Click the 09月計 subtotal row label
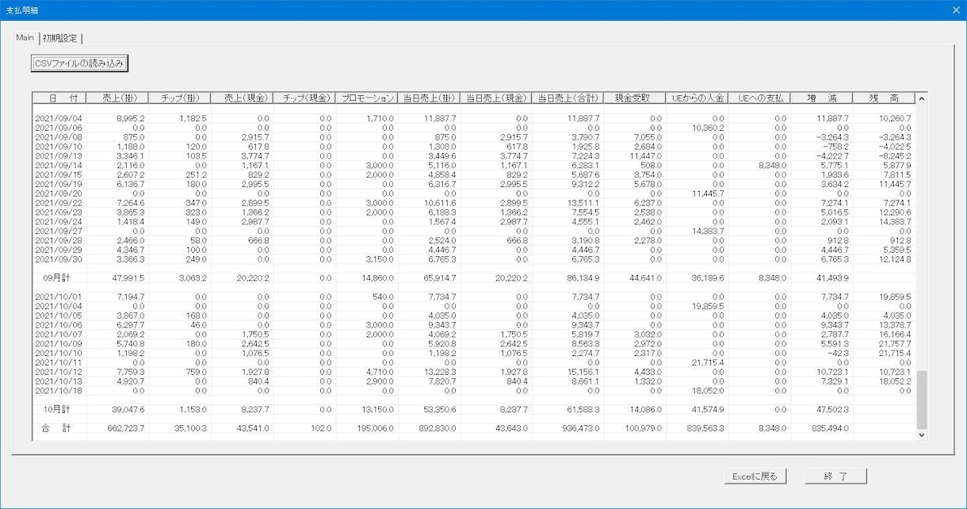 click(x=56, y=278)
